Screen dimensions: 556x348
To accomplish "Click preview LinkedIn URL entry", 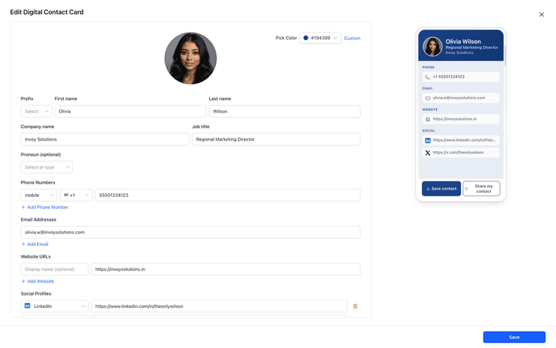I will click(461, 140).
